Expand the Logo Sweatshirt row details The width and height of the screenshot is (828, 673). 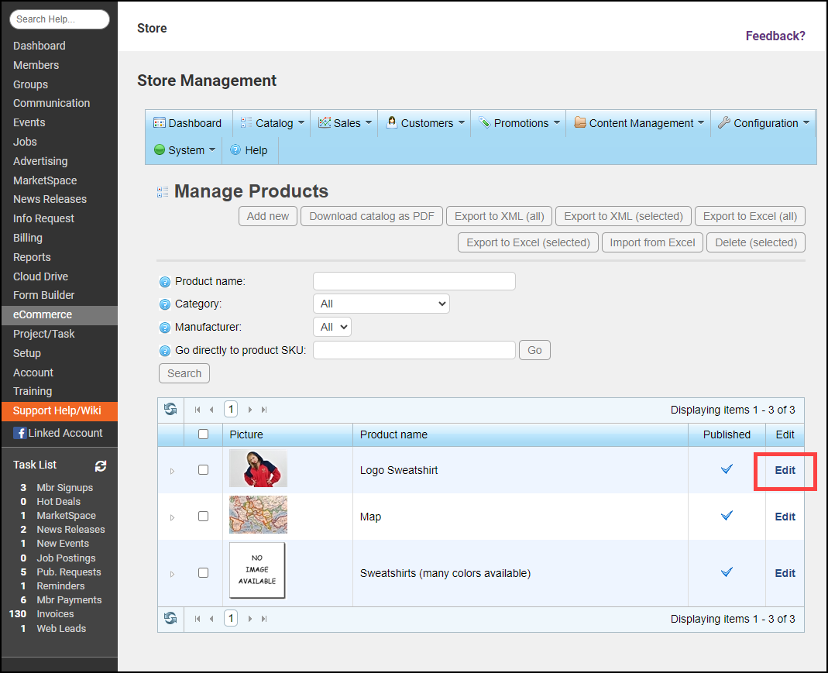click(x=172, y=470)
